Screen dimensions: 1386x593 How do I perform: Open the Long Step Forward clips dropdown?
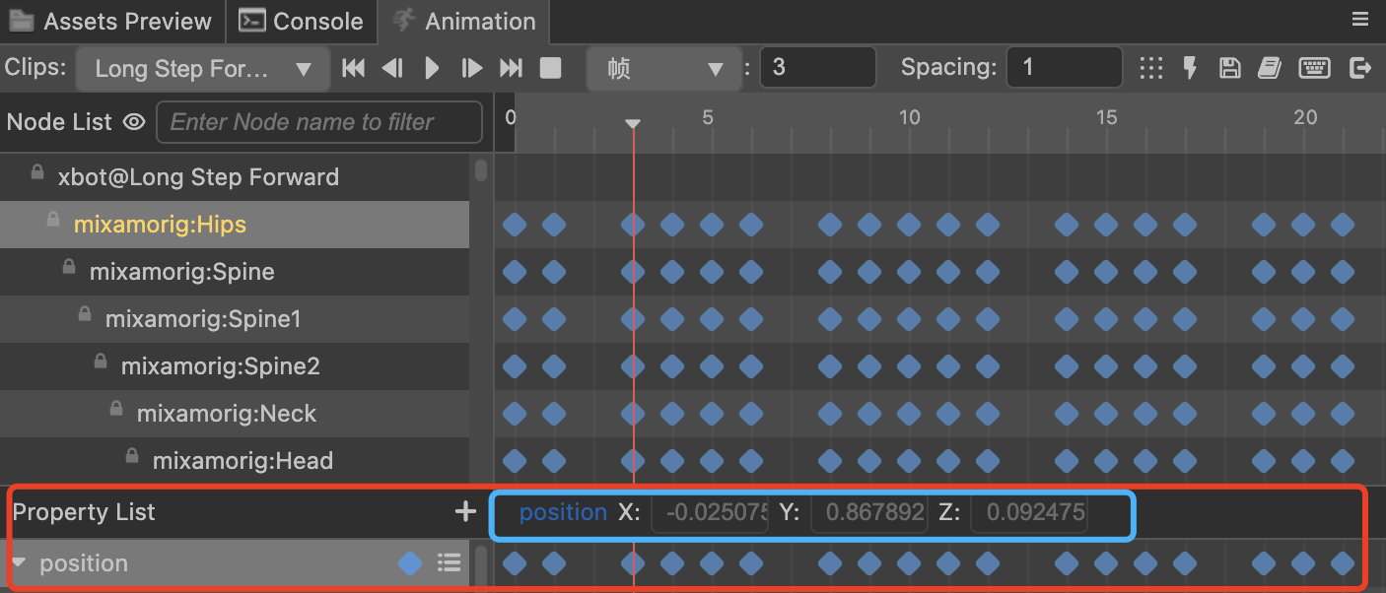(x=203, y=69)
